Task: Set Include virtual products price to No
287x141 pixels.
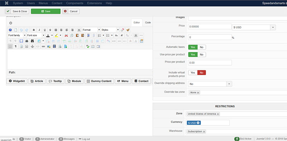Action: (202, 73)
